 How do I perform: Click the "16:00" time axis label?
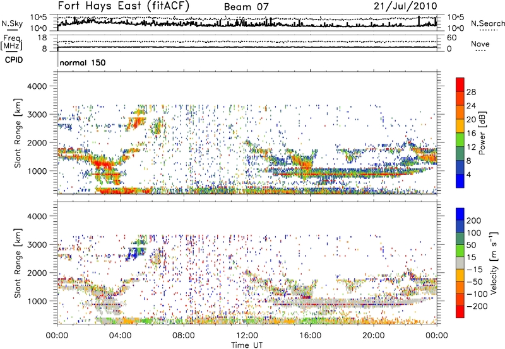point(310,336)
